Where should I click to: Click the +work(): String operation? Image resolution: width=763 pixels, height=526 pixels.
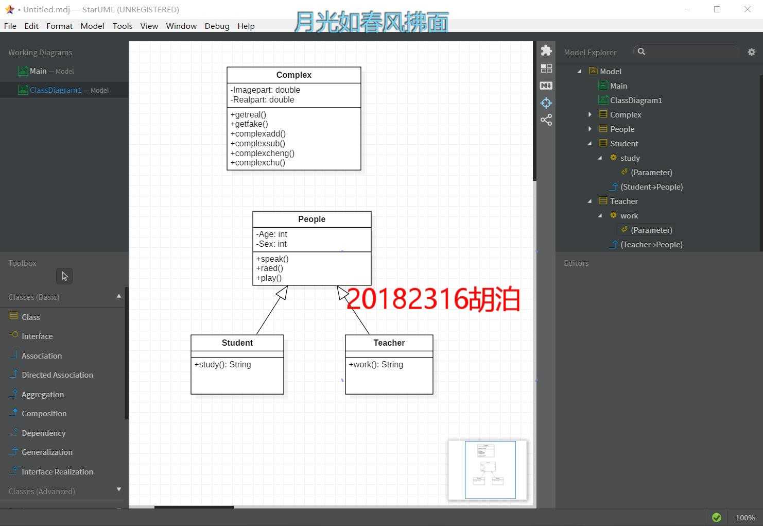coord(376,364)
